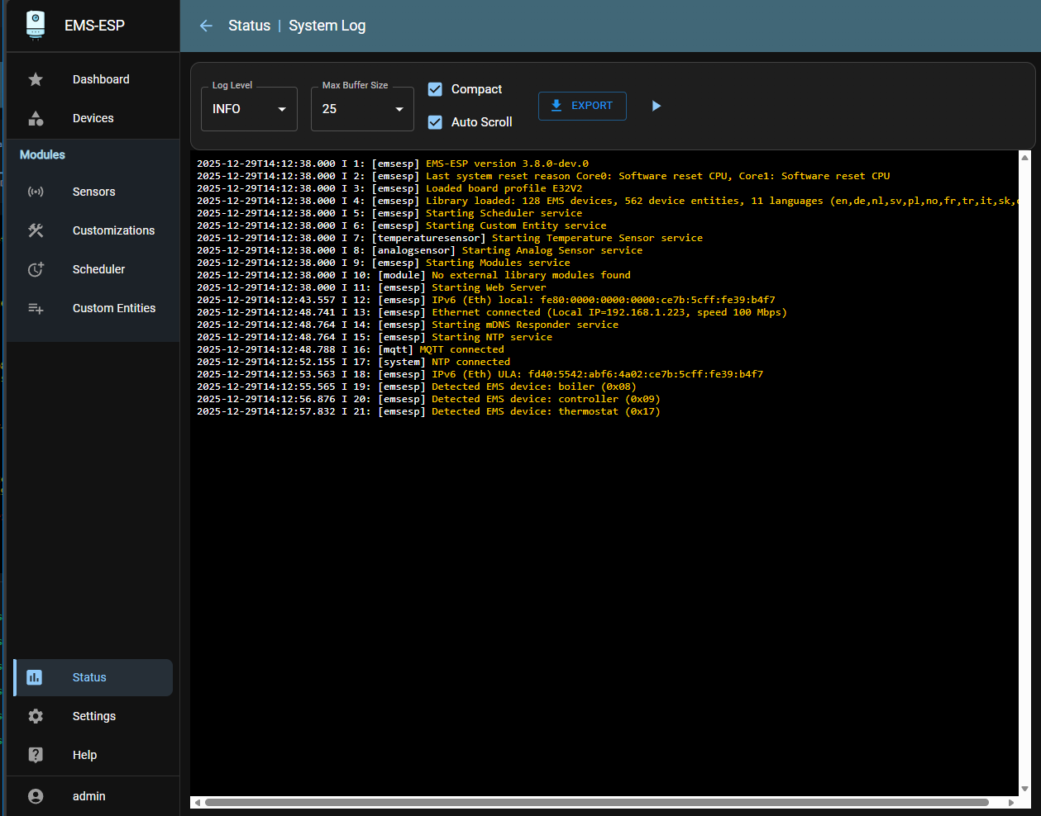Viewport: 1041px width, 816px height.
Task: Click the horizontal scrollbar under the log
Action: 595,802
